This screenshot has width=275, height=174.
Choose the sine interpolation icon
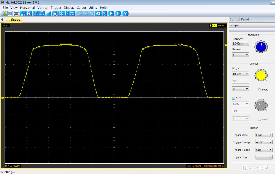pos(91,13)
